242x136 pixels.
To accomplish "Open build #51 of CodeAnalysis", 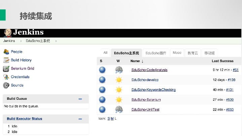I will pyautogui.click(x=236, y=70).
